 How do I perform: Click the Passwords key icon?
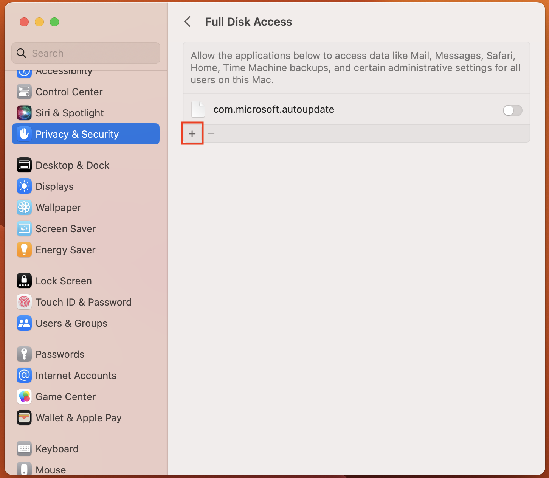coord(24,354)
